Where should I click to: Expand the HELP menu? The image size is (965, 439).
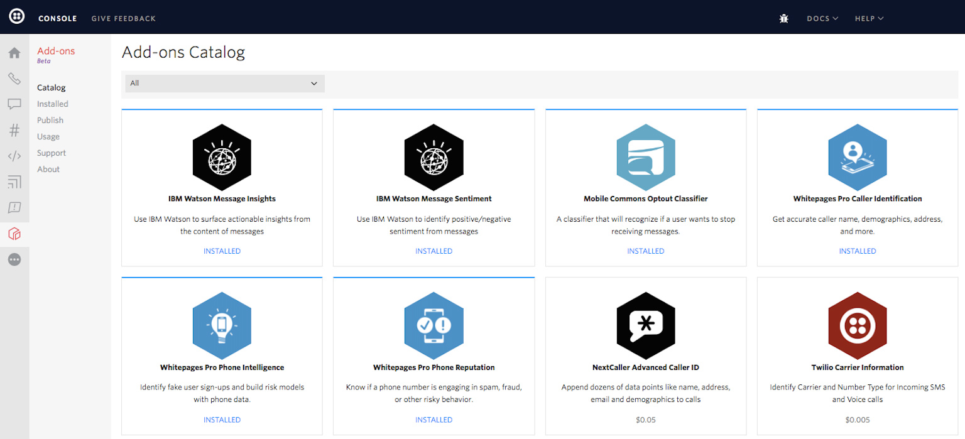point(869,18)
